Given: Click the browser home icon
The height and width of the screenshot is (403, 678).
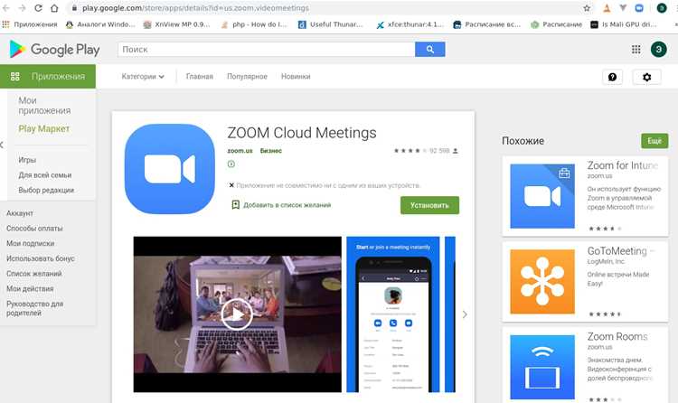Looking at the screenshot, I should click(54, 8).
